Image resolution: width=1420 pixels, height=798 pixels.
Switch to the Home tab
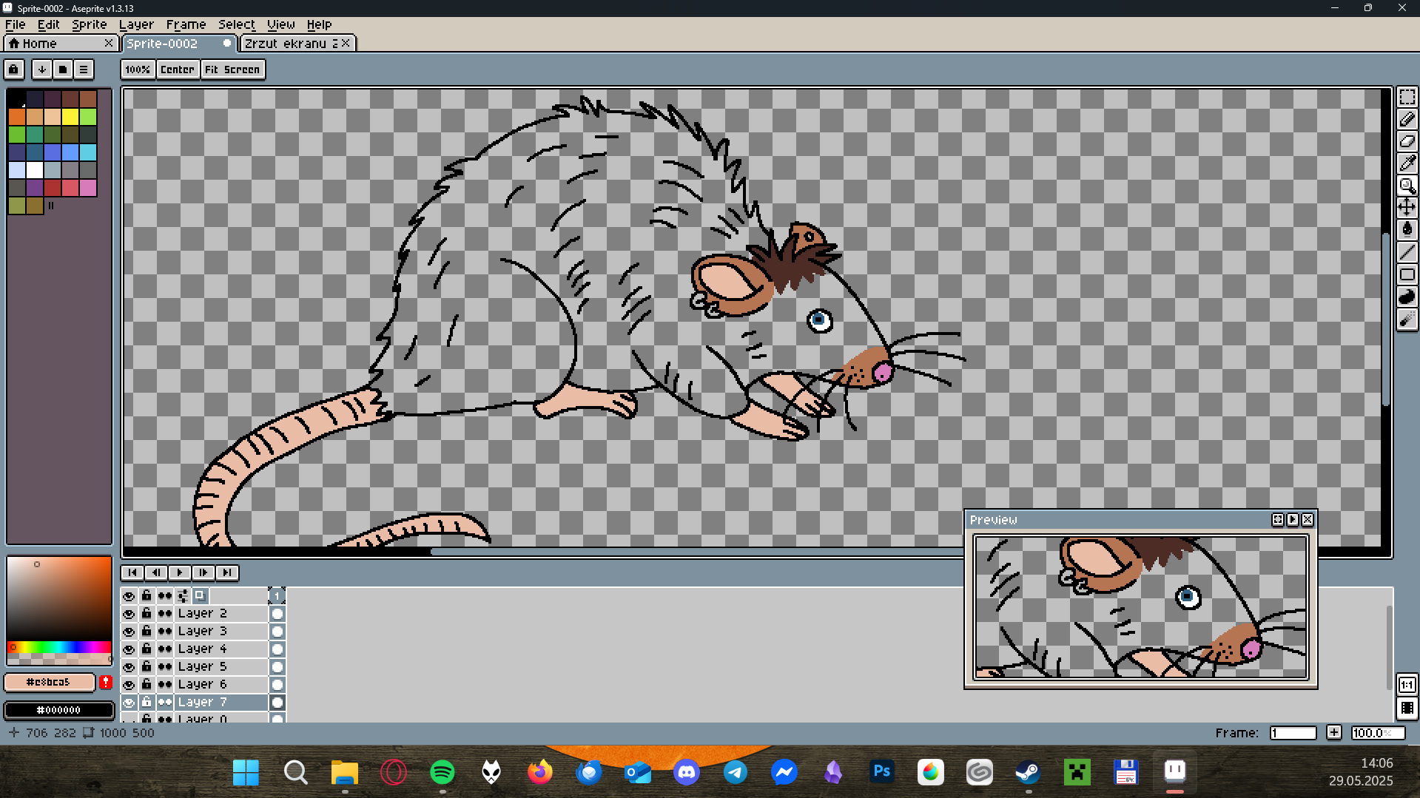(39, 44)
